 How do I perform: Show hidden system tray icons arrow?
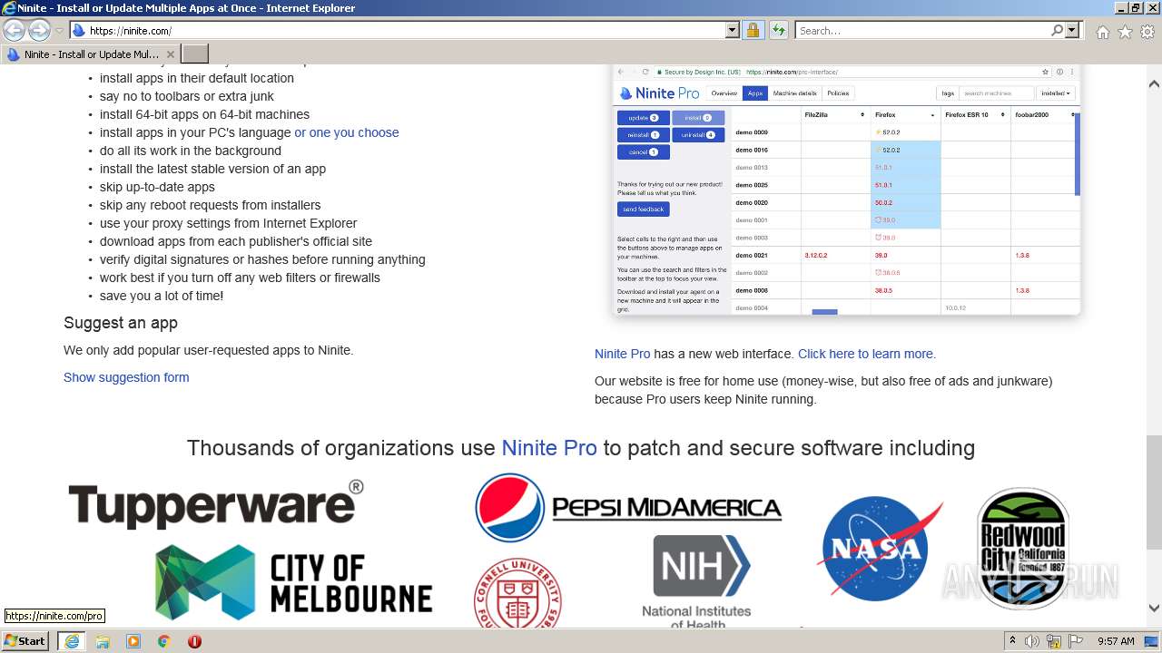[1012, 641]
